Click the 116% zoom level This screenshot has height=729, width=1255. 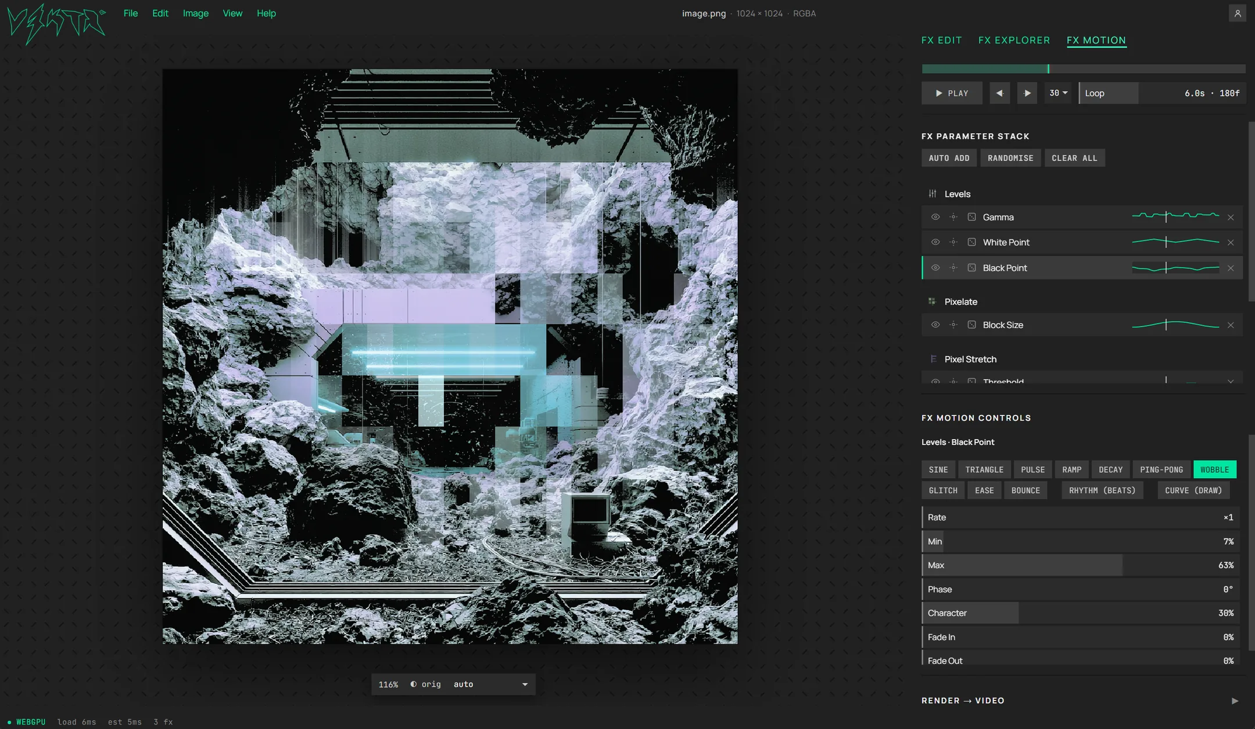(x=388, y=684)
